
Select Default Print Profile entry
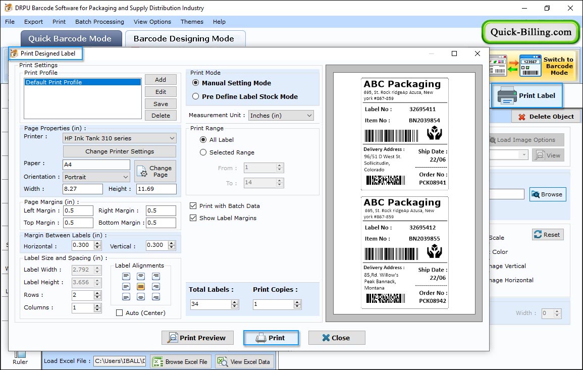tap(83, 82)
